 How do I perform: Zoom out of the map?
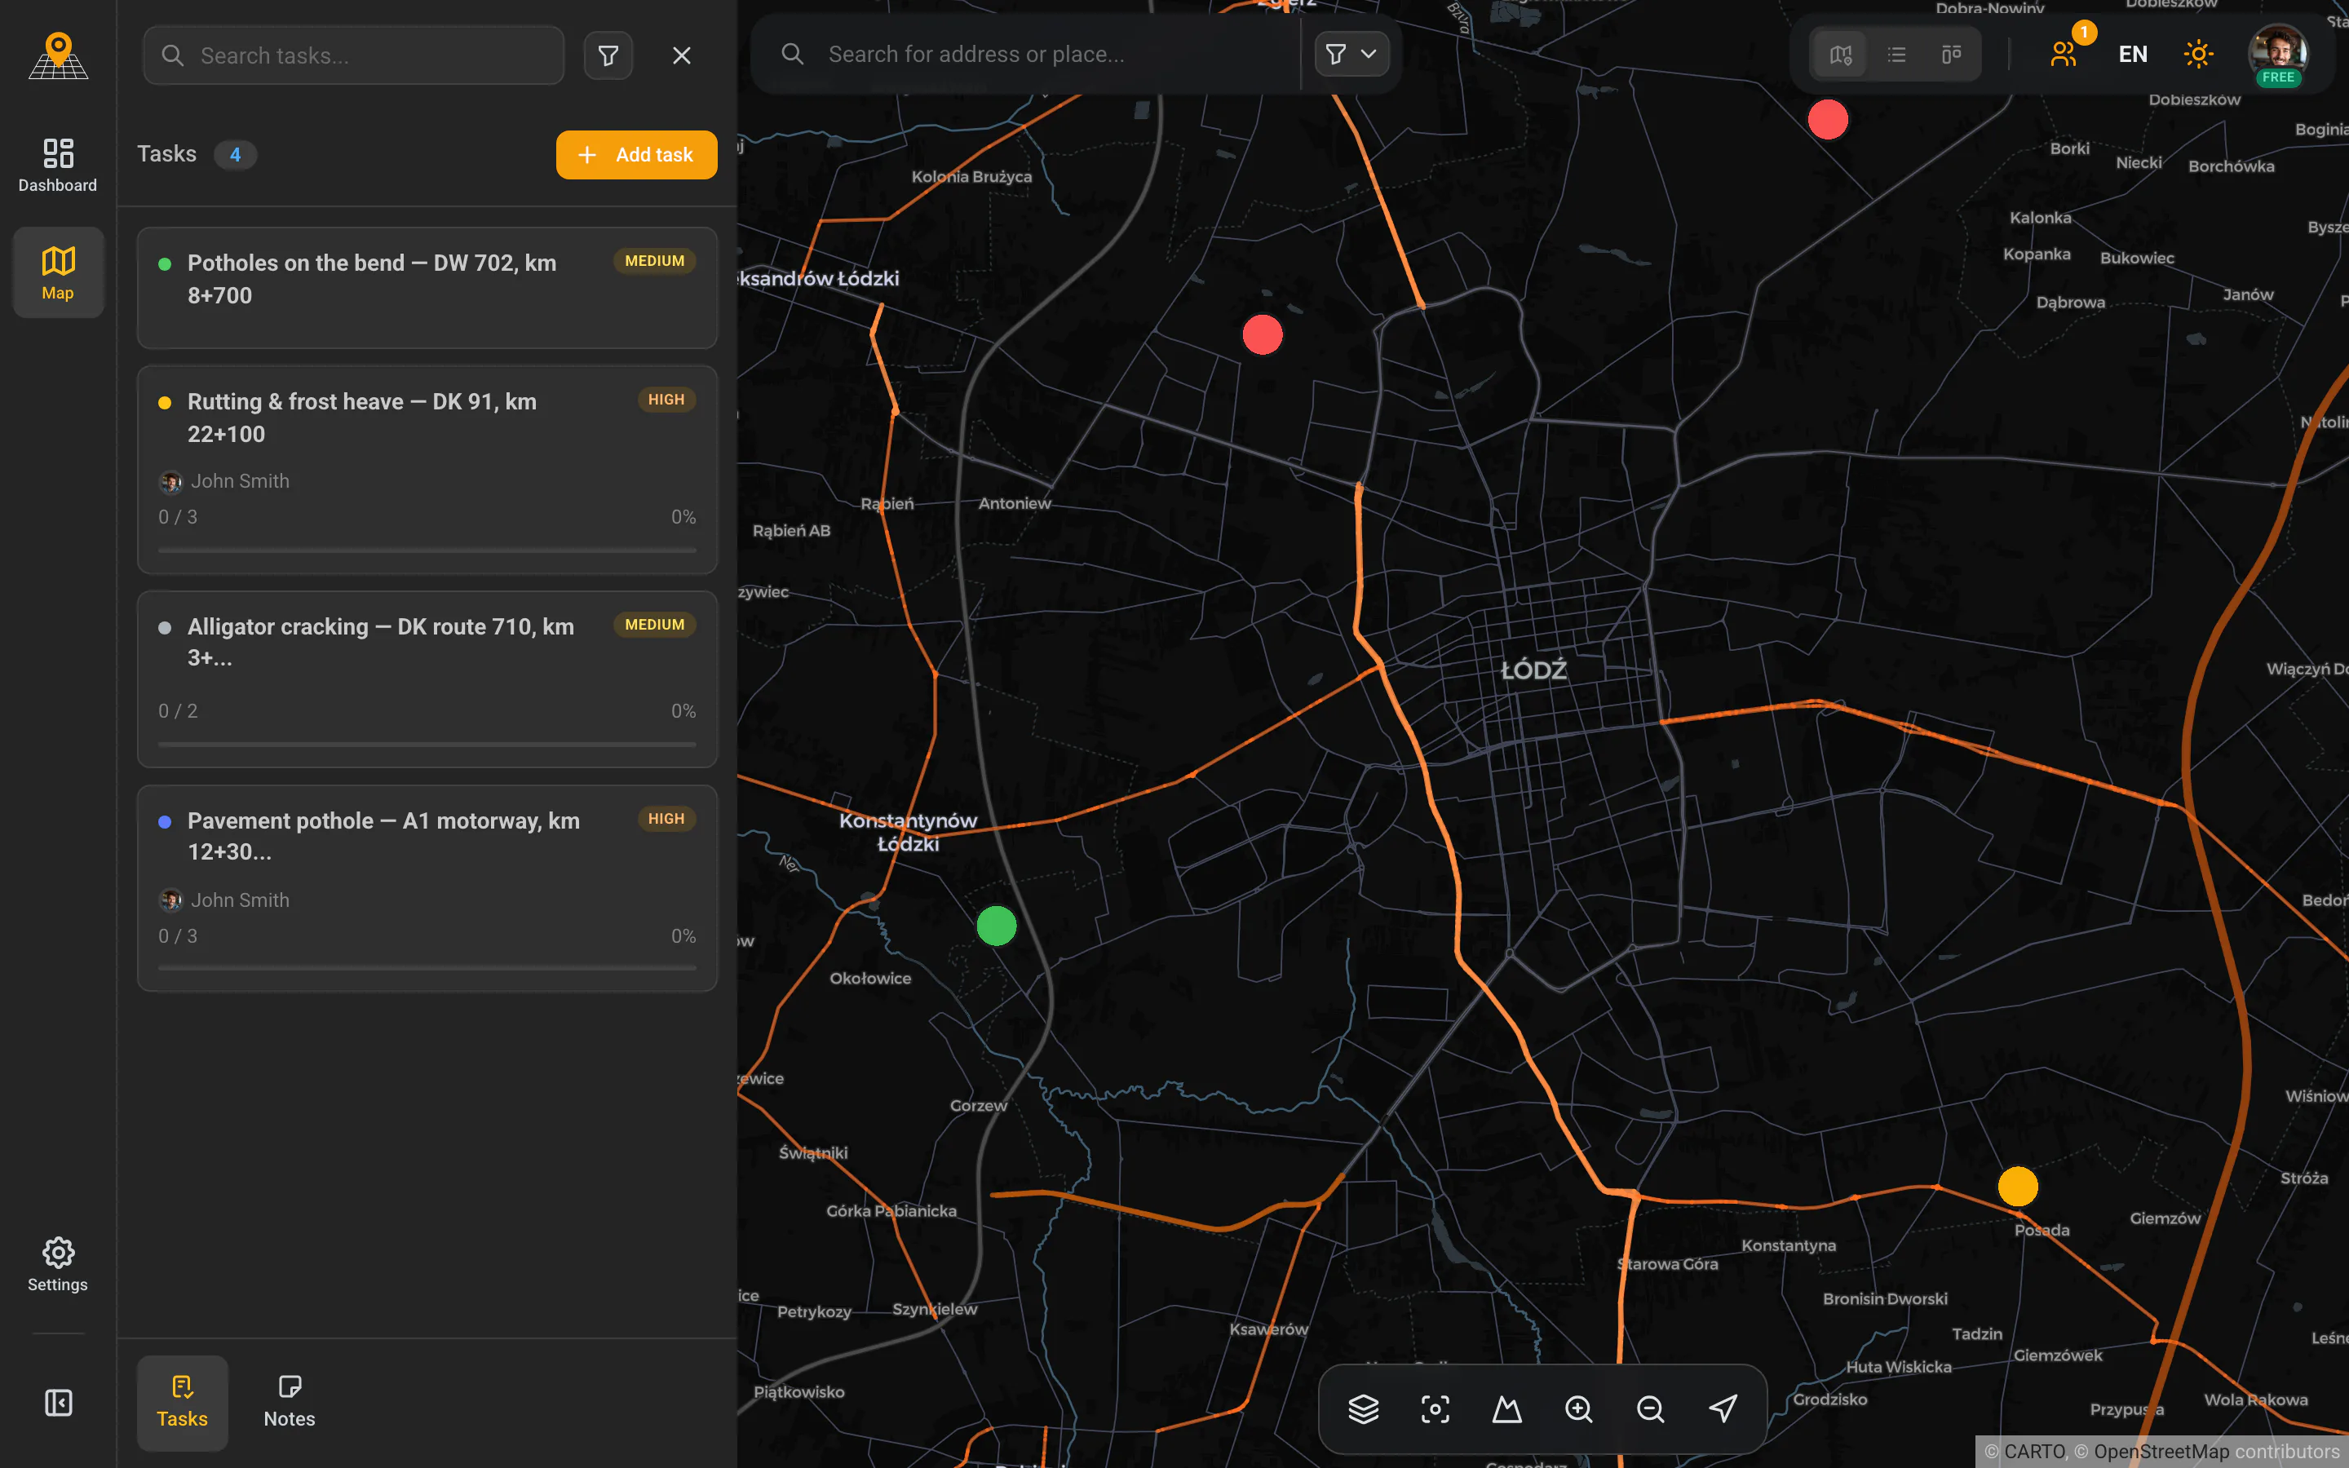[x=1650, y=1408]
